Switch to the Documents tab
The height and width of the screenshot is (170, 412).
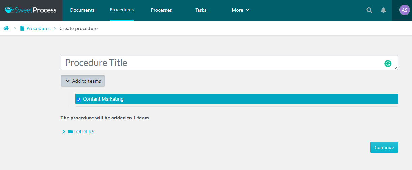(82, 10)
